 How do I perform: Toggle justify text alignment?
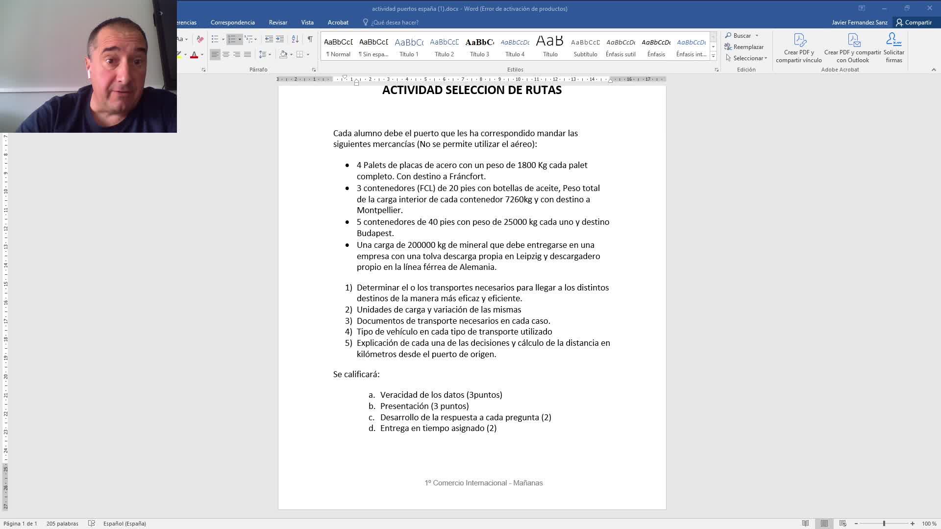[x=248, y=54]
